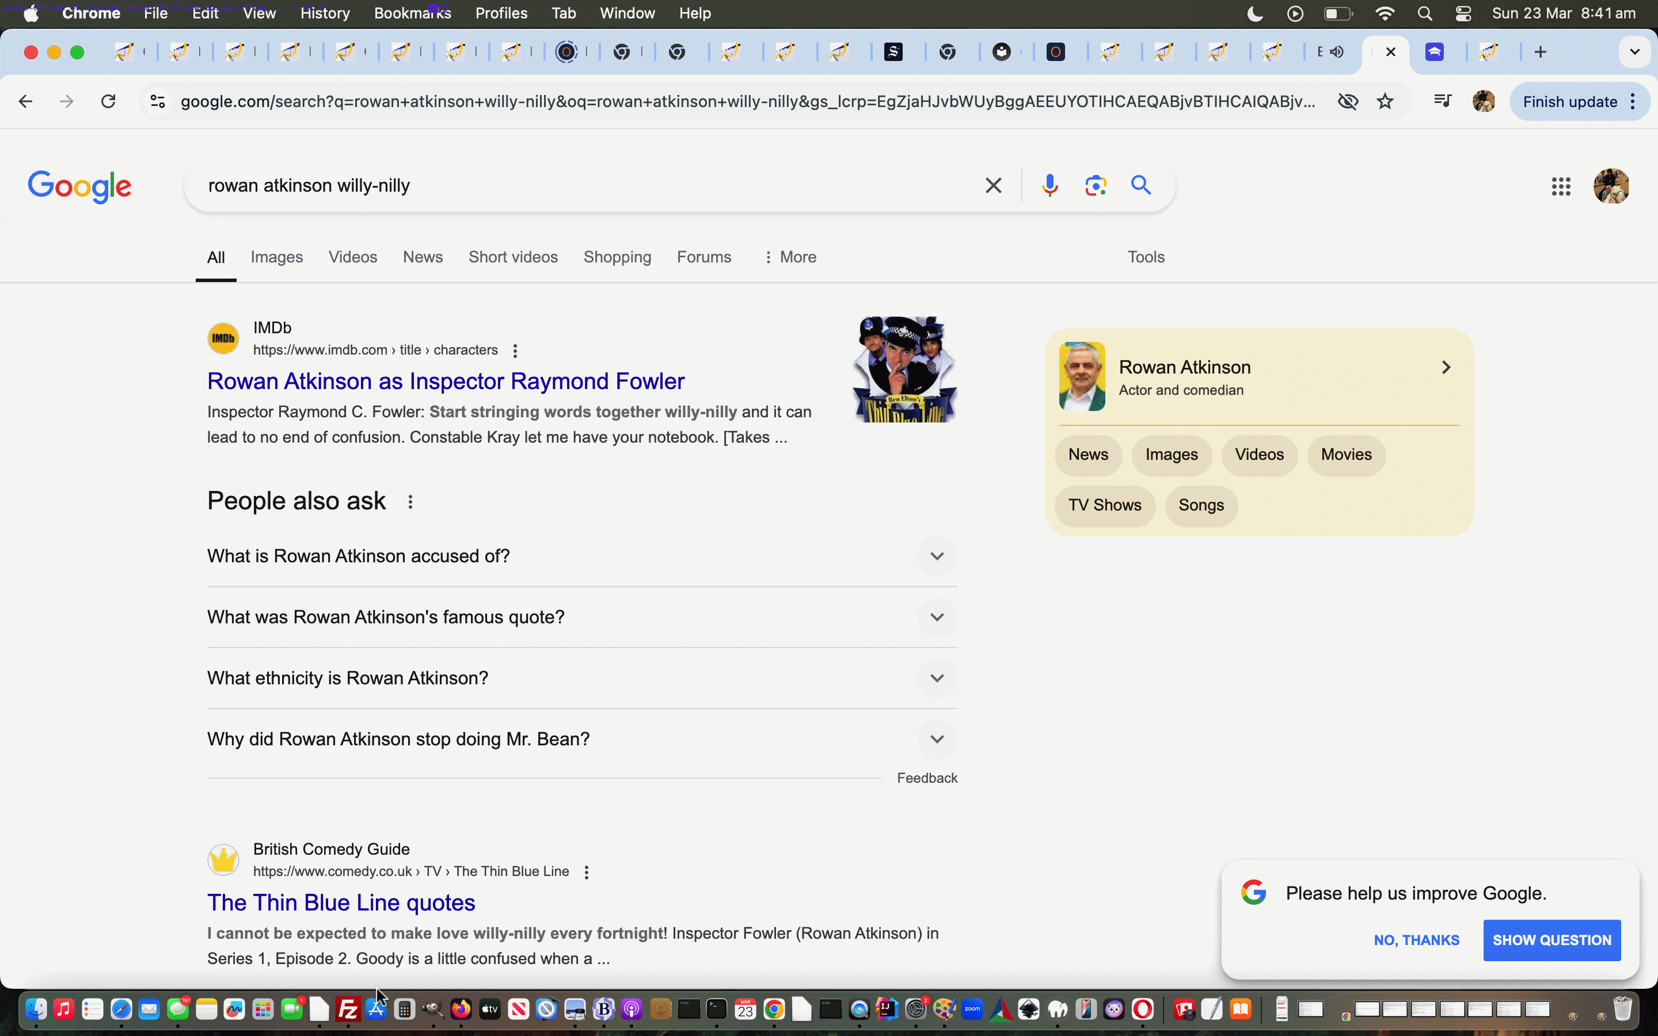Open Google Lens image search
The image size is (1658, 1036).
[1096, 186]
